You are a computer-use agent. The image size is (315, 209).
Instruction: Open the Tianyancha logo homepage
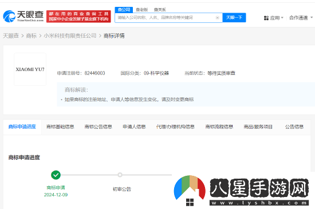(x=23, y=16)
